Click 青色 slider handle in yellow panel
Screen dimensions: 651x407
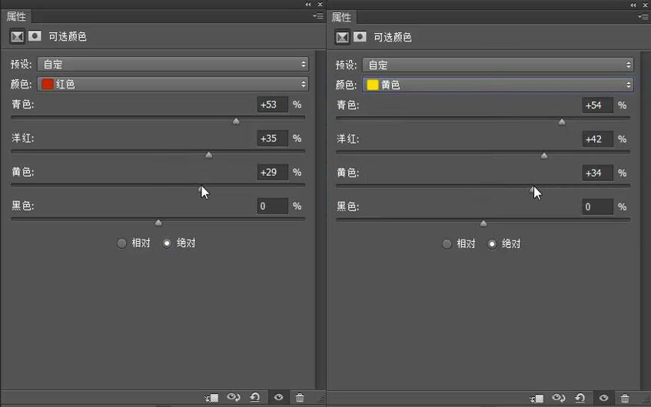562,121
